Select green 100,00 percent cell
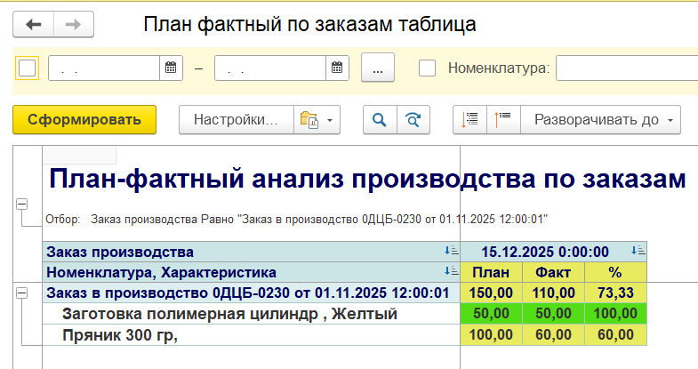The image size is (698, 369). click(x=615, y=314)
